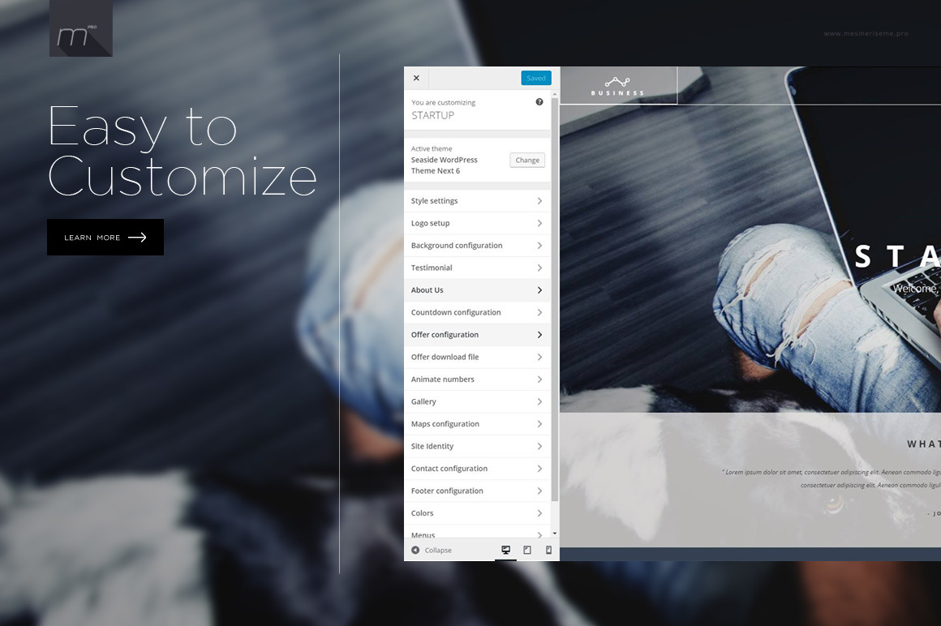Open the www.mesmeriseme.pro link
The height and width of the screenshot is (626, 941).
(866, 33)
